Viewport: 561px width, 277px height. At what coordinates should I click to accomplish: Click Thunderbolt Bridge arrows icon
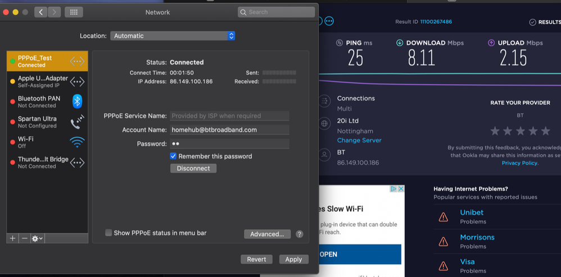pyautogui.click(x=77, y=162)
